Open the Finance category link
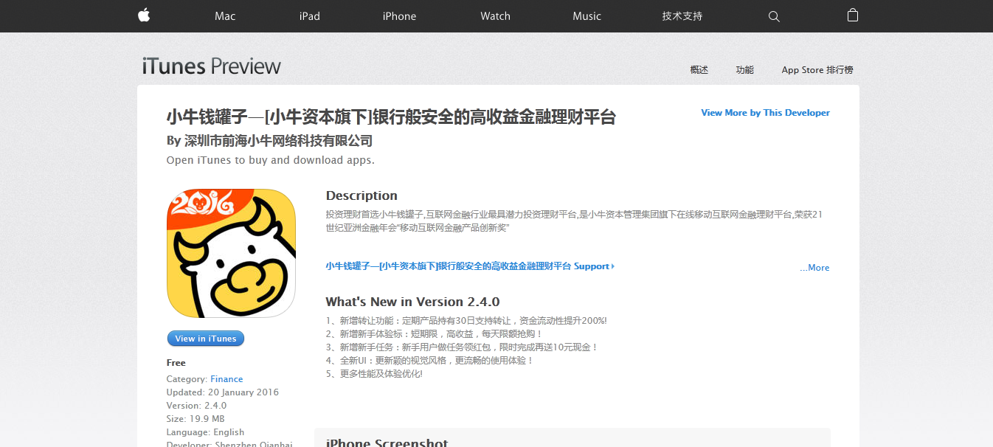 point(226,379)
